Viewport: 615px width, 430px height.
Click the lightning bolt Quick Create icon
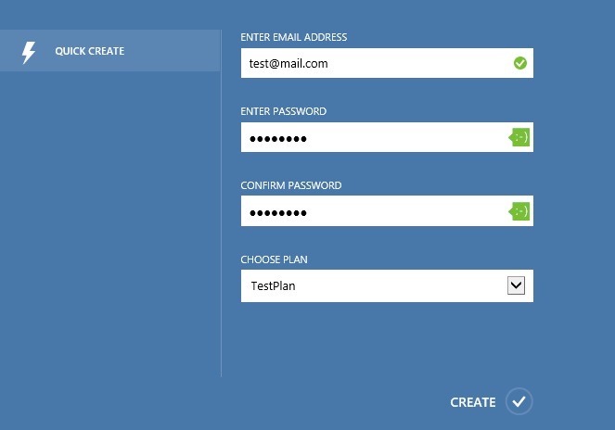(29, 52)
